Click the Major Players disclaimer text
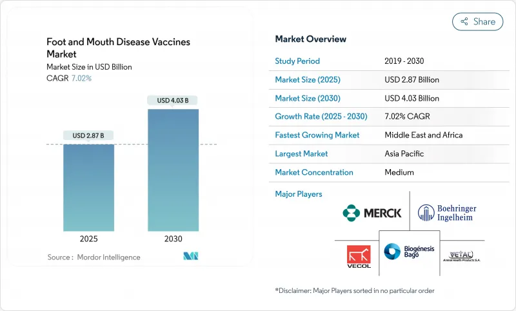The image size is (516, 311). 354,290
